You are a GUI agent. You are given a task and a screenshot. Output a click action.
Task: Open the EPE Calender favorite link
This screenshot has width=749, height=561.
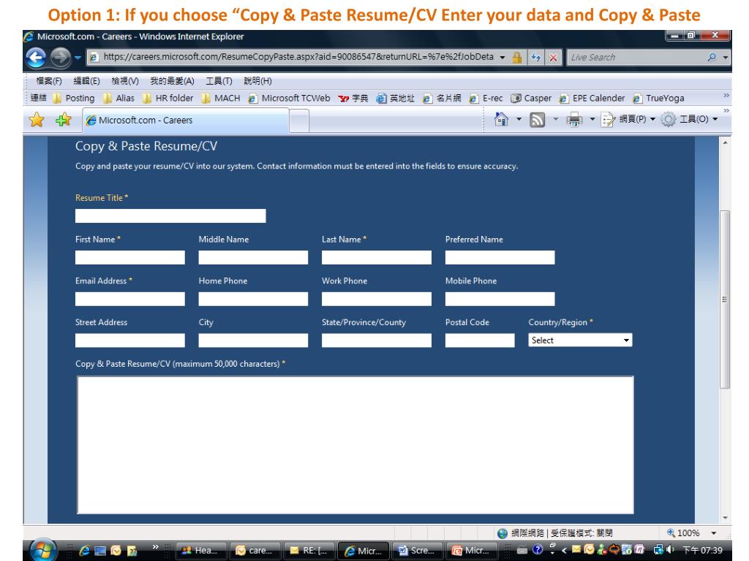592,99
